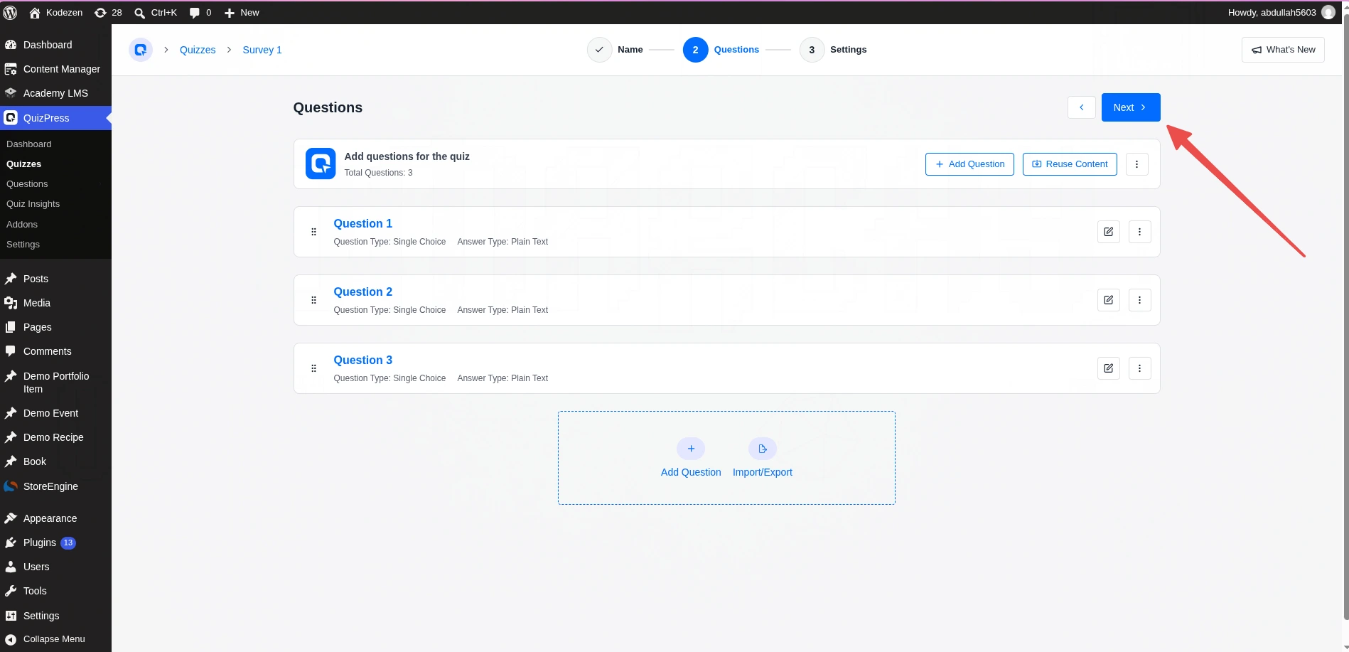Viewport: 1349px width, 652px height.
Task: Click the outlined Add Question button
Action: [x=969, y=164]
